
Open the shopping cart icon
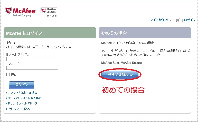(x=178, y=20)
